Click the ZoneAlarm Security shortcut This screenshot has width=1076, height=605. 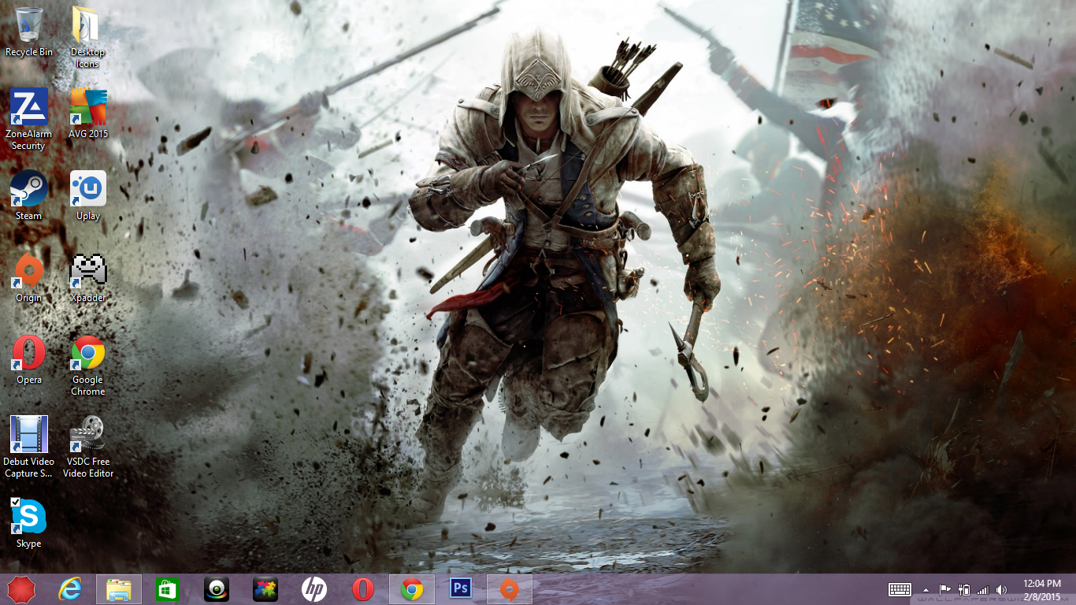point(29,108)
